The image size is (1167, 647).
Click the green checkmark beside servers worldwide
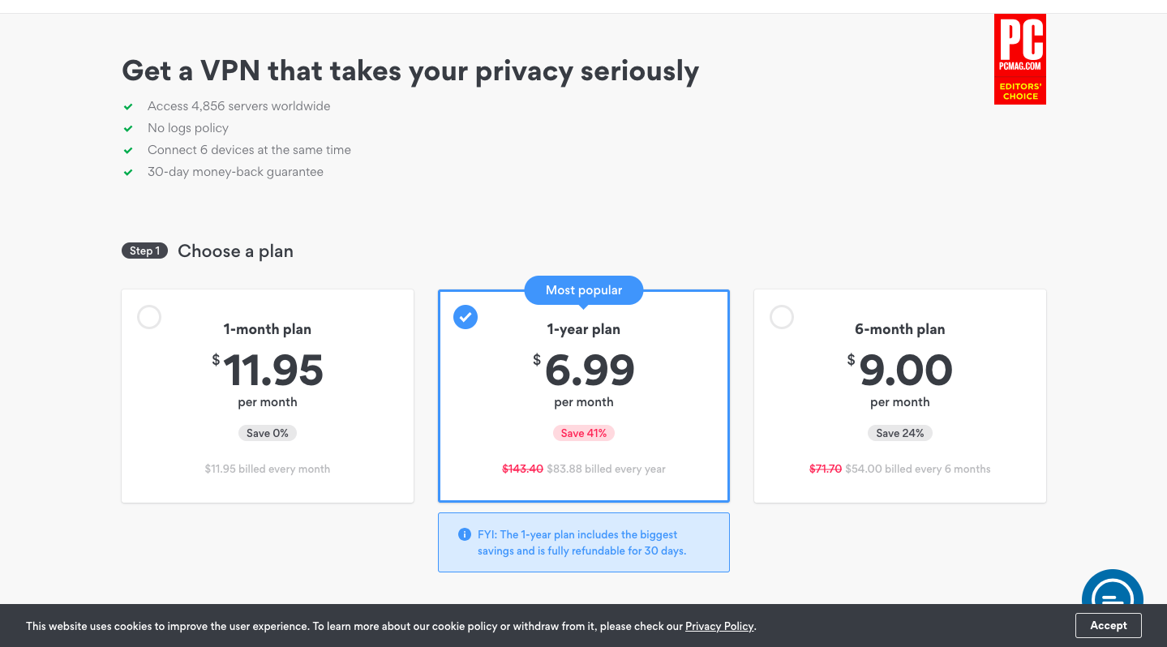coord(128,106)
